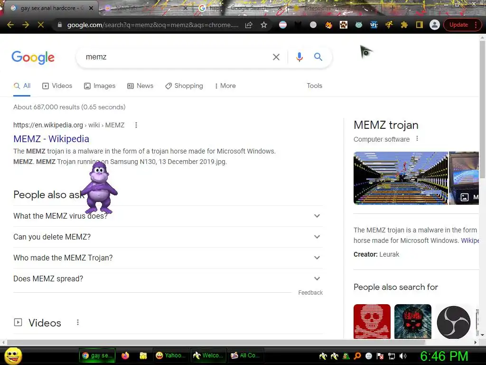
Task: Bookmark this page with the star icon
Action: pos(264,25)
